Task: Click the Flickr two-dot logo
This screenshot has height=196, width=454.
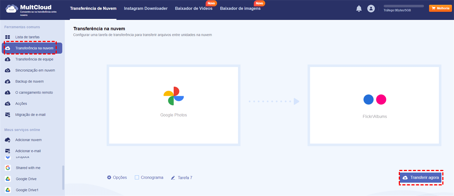Action: click(375, 100)
